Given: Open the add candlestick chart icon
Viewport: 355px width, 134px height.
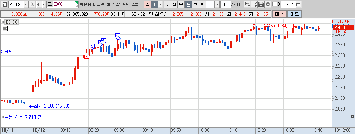Looking at the screenshot, I should click(x=247, y=4).
